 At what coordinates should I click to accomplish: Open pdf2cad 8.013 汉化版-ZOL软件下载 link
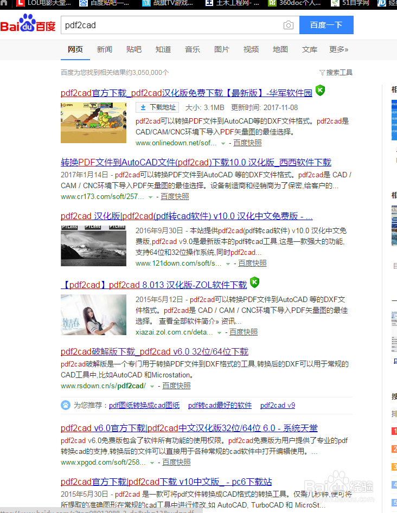tap(154, 285)
